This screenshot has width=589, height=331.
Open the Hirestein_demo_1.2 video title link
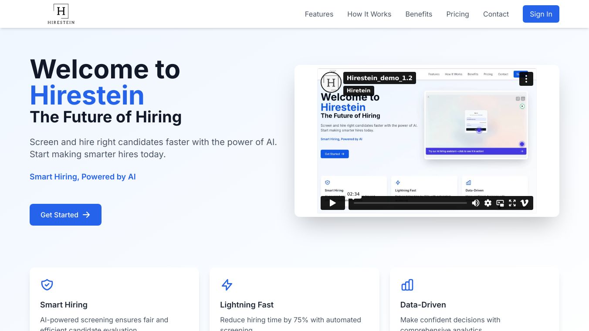[379, 78]
